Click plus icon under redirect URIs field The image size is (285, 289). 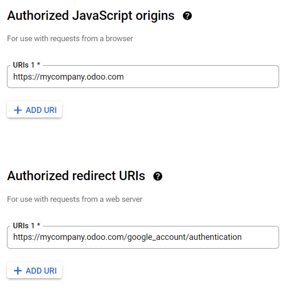pos(18,270)
